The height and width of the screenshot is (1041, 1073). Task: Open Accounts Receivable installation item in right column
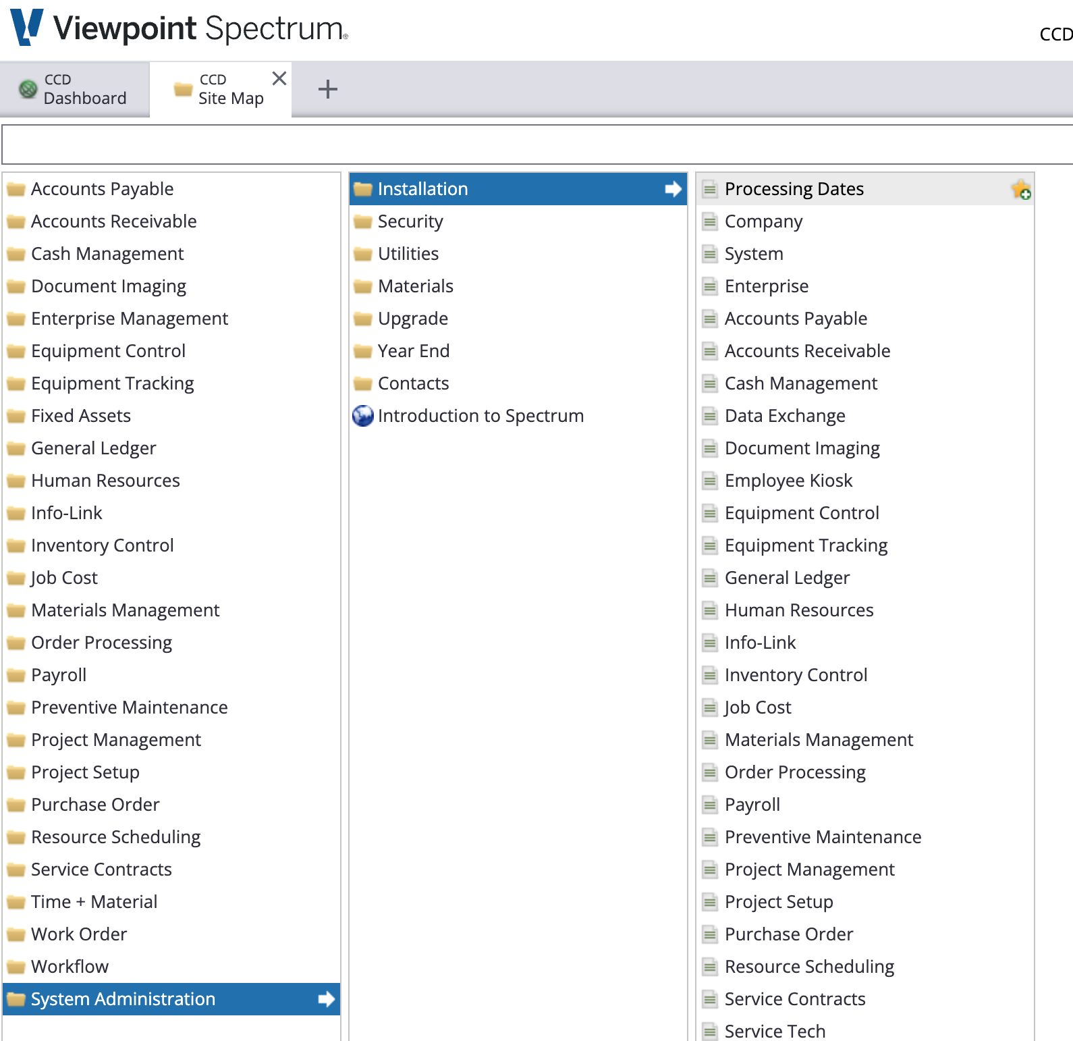pyautogui.click(x=865, y=351)
